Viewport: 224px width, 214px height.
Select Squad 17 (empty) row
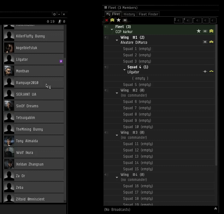[159, 192]
